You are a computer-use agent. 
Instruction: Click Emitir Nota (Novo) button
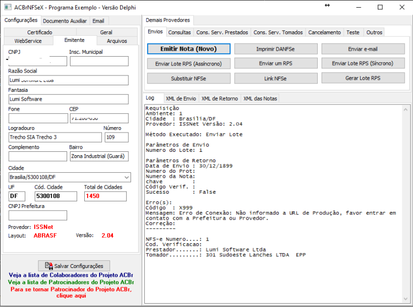click(188, 49)
